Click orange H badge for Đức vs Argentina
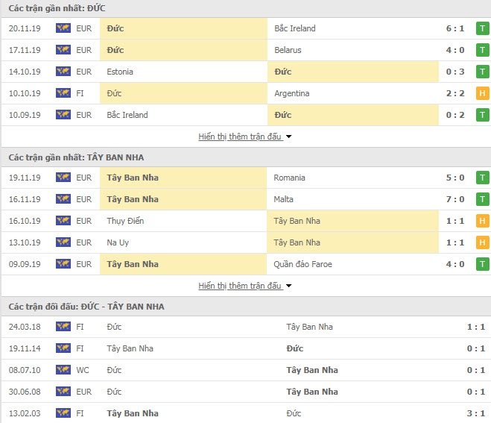The width and height of the screenshot is (491, 423). pos(482,93)
